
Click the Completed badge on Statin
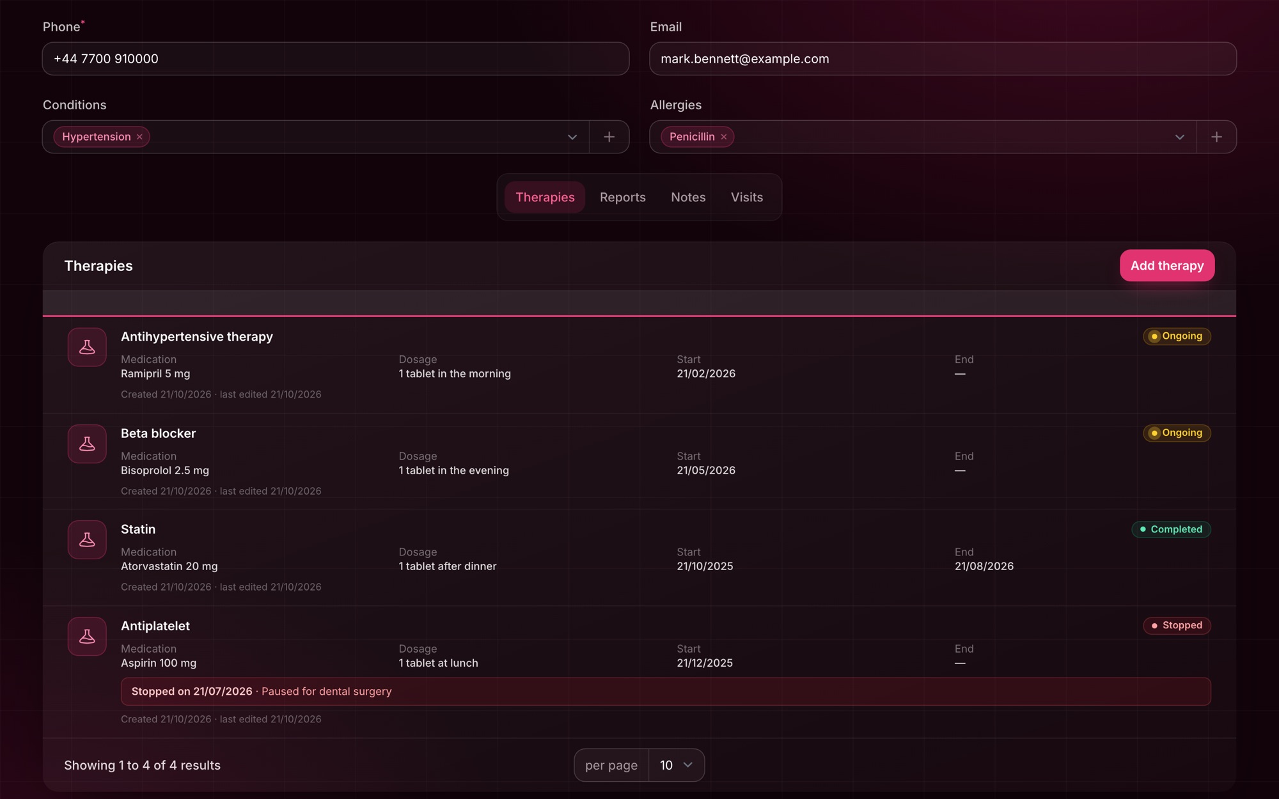click(1171, 529)
